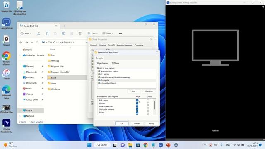Screen dimensions: 265x149
Task: Switch to Customize tab
Action: point(139,45)
